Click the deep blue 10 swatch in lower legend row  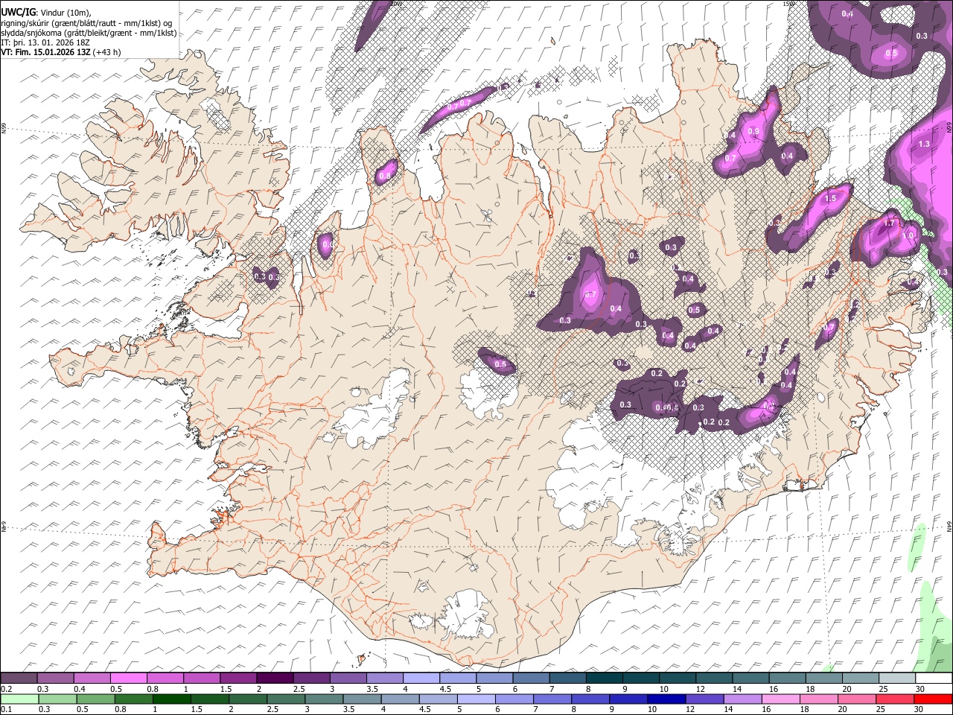pyautogui.click(x=666, y=699)
